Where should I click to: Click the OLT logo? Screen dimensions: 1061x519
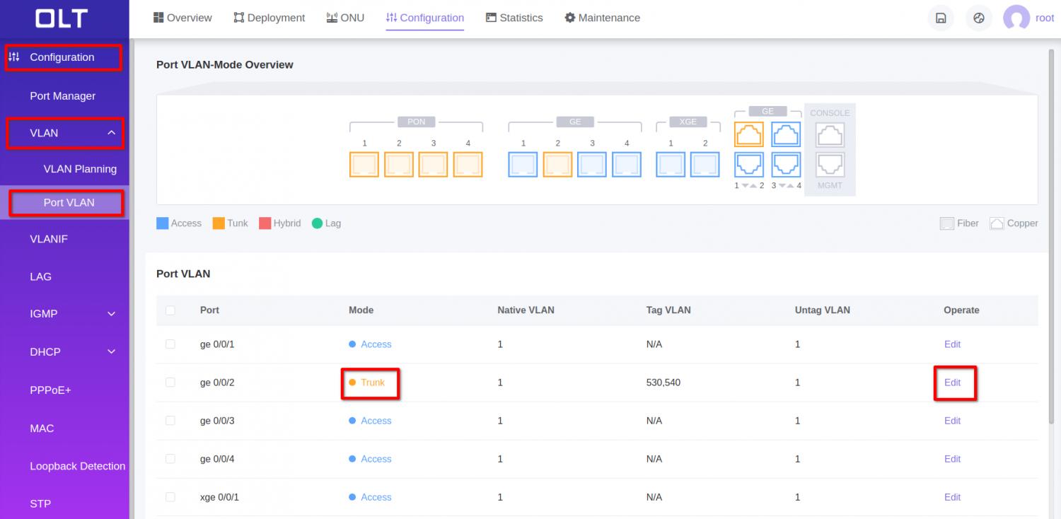pos(62,19)
